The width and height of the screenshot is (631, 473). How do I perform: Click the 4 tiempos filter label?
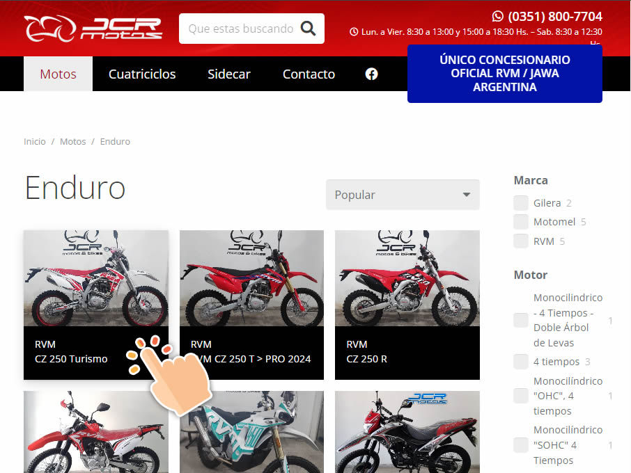(x=556, y=362)
